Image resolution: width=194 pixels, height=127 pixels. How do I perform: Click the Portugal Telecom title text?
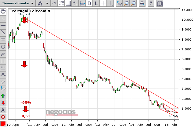click(x=29, y=11)
